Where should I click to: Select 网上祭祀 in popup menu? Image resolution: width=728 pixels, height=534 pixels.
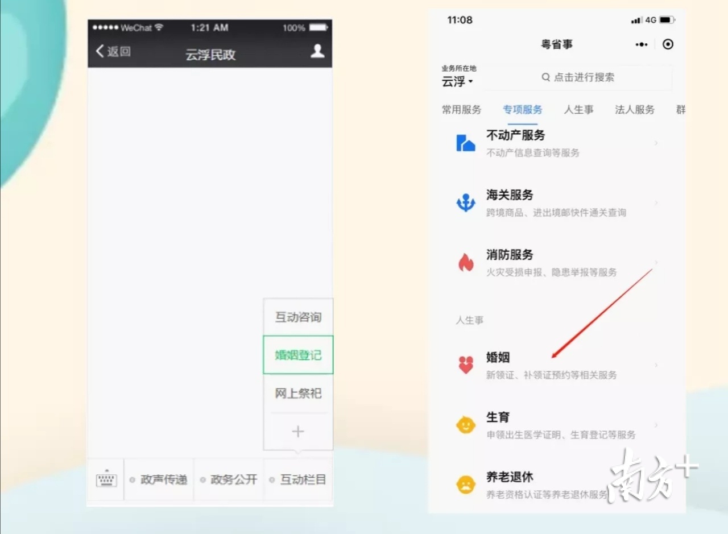(x=298, y=393)
